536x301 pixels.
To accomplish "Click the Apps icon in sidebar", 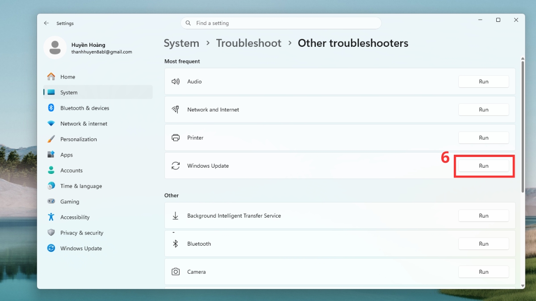I will tap(51, 155).
